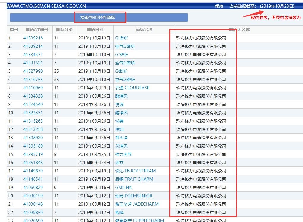Open registration number 41149879
The image size is (303, 222).
(33, 171)
